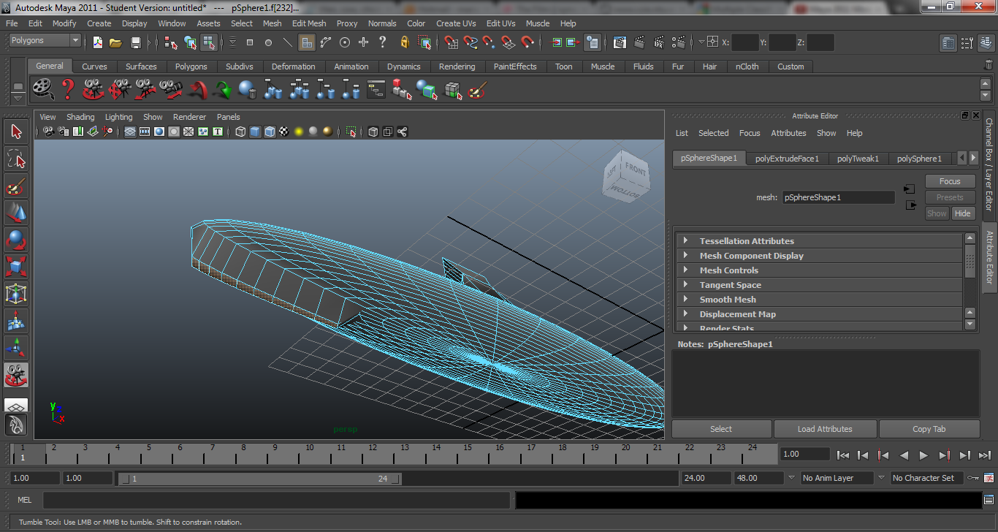The image size is (998, 532).
Task: Open the No Character Set dropdown
Action: pos(926,478)
